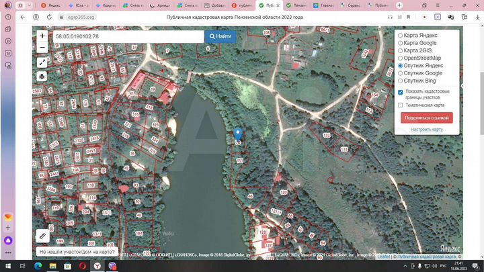This screenshot has width=484, height=272.
Task: Click parcel label 132 on the map
Action: (x=326, y=136)
